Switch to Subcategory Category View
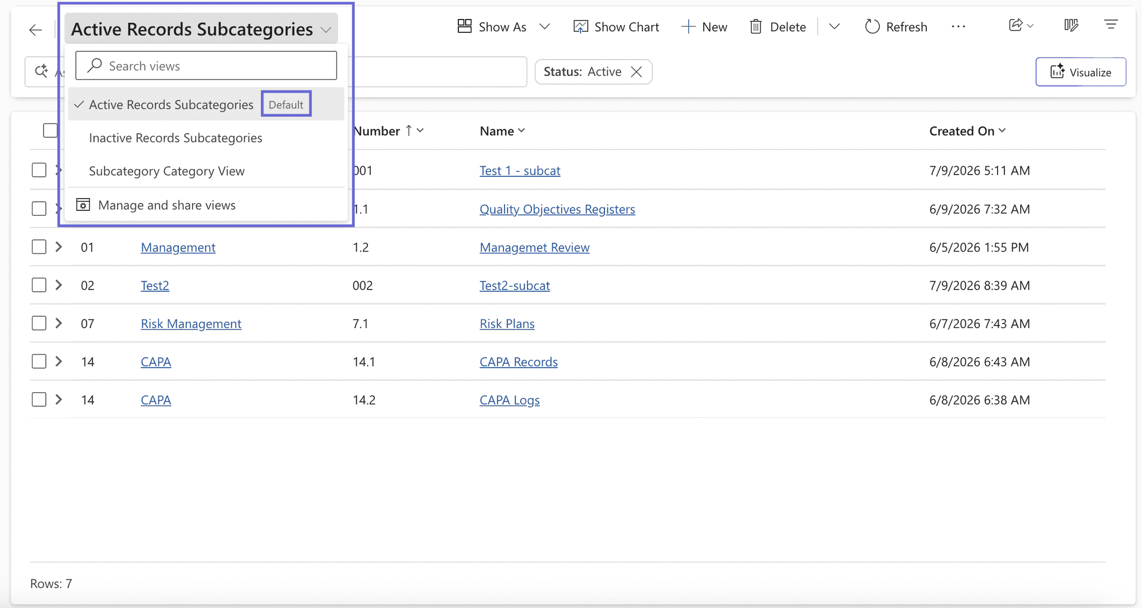Viewport: 1142px width, 608px height. coord(167,171)
